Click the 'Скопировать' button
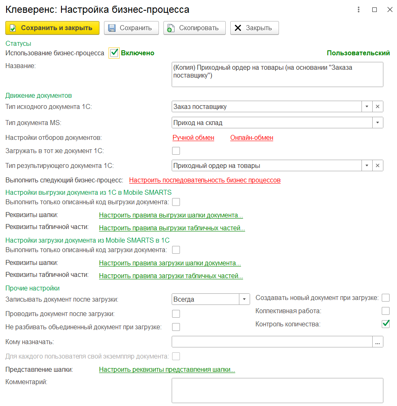This screenshot has width=397, height=406. [x=194, y=28]
